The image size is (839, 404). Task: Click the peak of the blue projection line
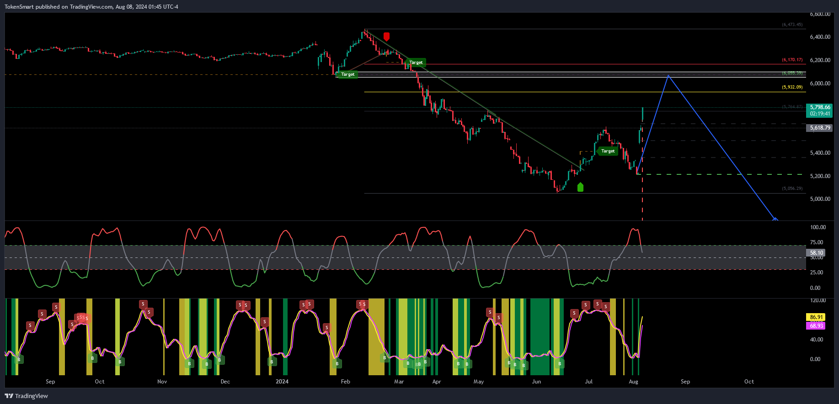click(668, 76)
